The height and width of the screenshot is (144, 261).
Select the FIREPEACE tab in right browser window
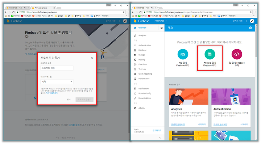145,8
